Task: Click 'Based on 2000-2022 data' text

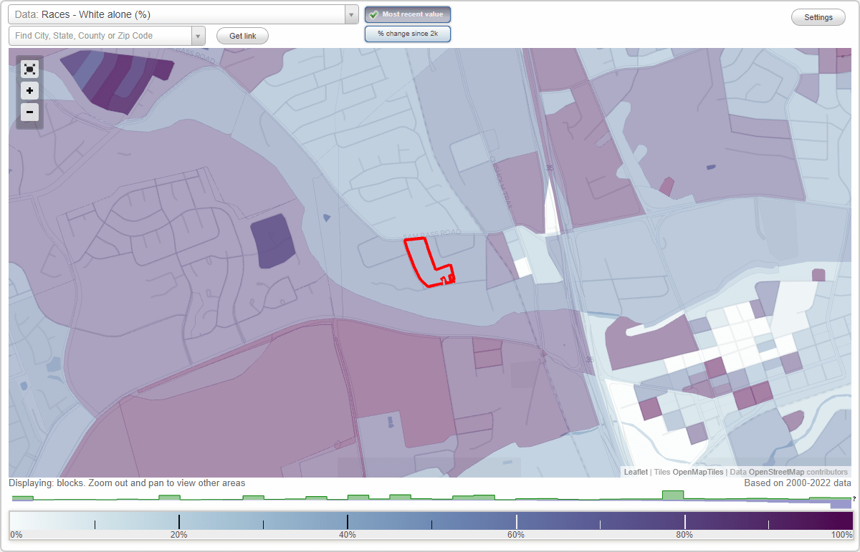Action: tap(798, 483)
